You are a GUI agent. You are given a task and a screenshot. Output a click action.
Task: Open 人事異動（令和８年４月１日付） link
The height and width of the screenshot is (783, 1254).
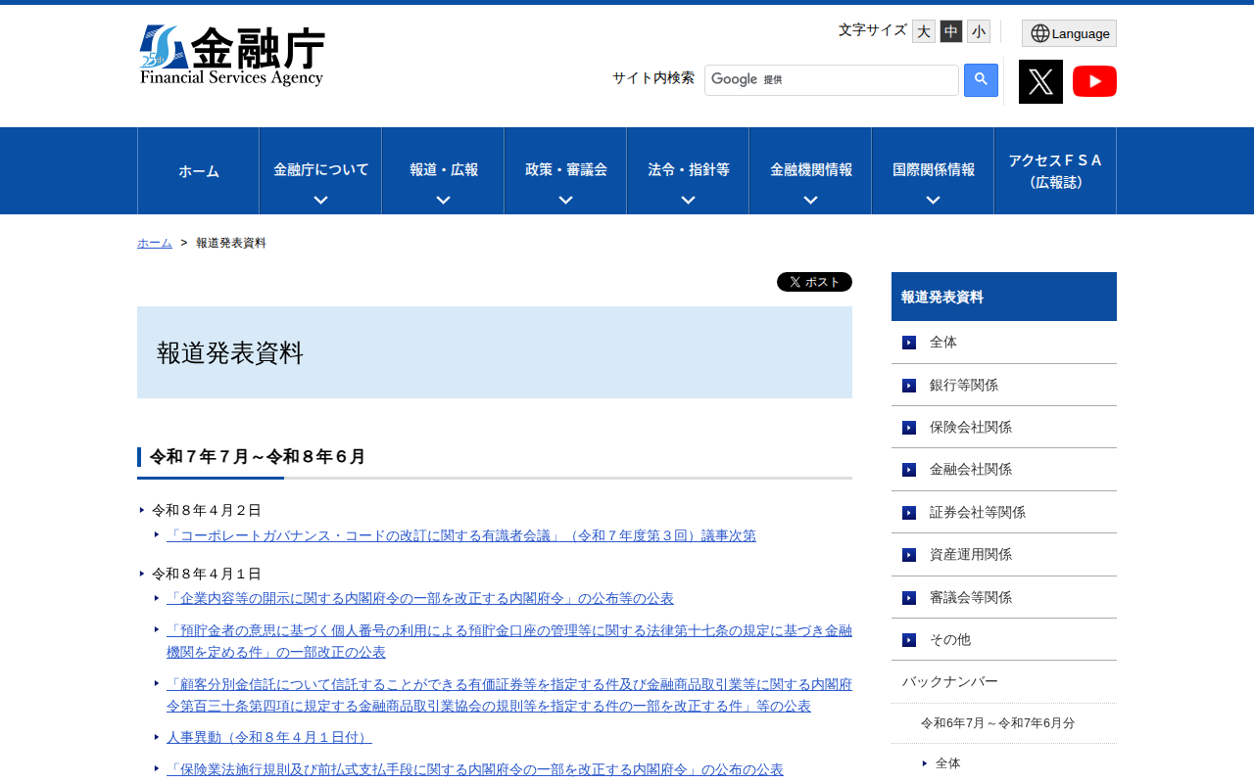pos(269,737)
